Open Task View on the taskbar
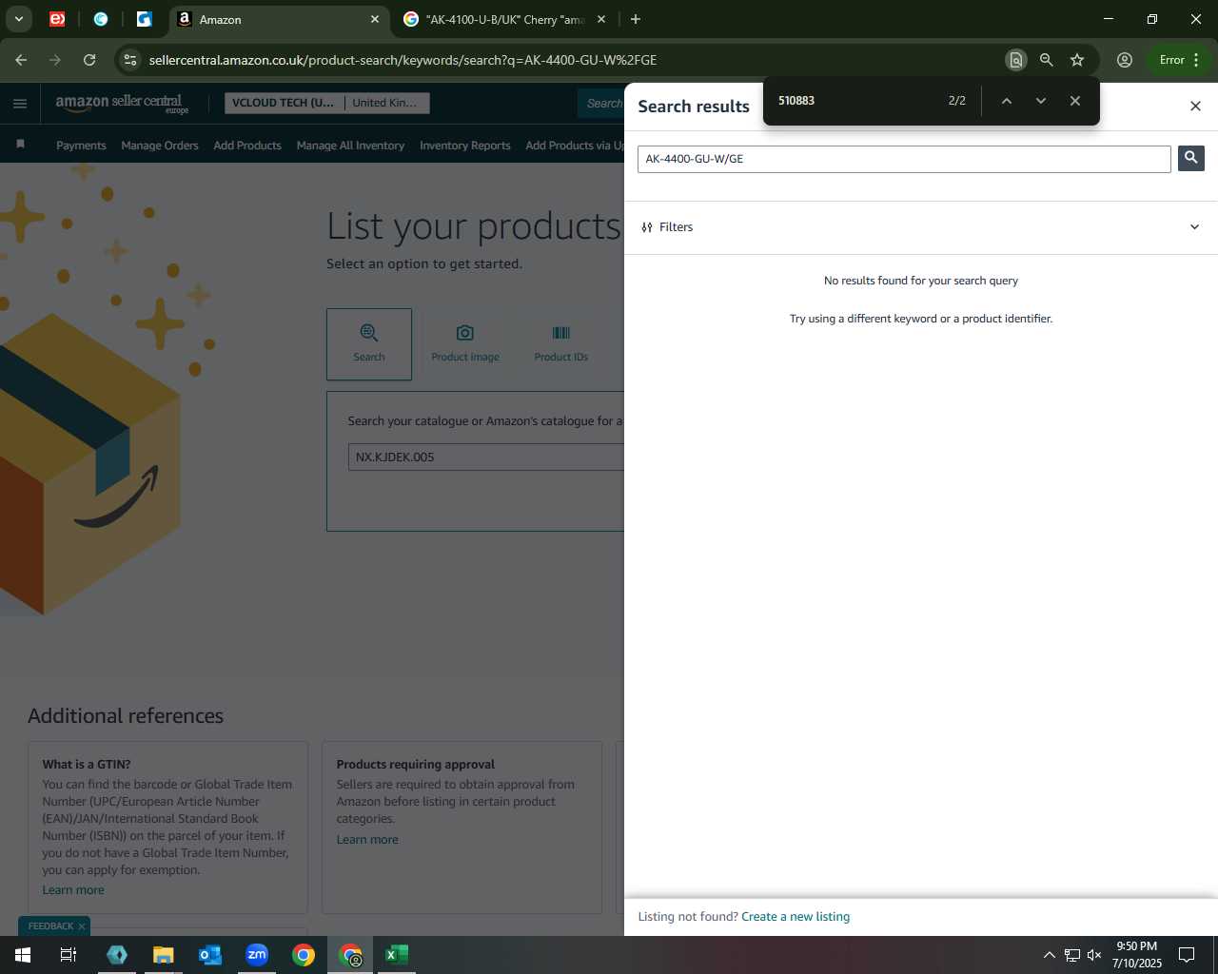 click(x=69, y=955)
